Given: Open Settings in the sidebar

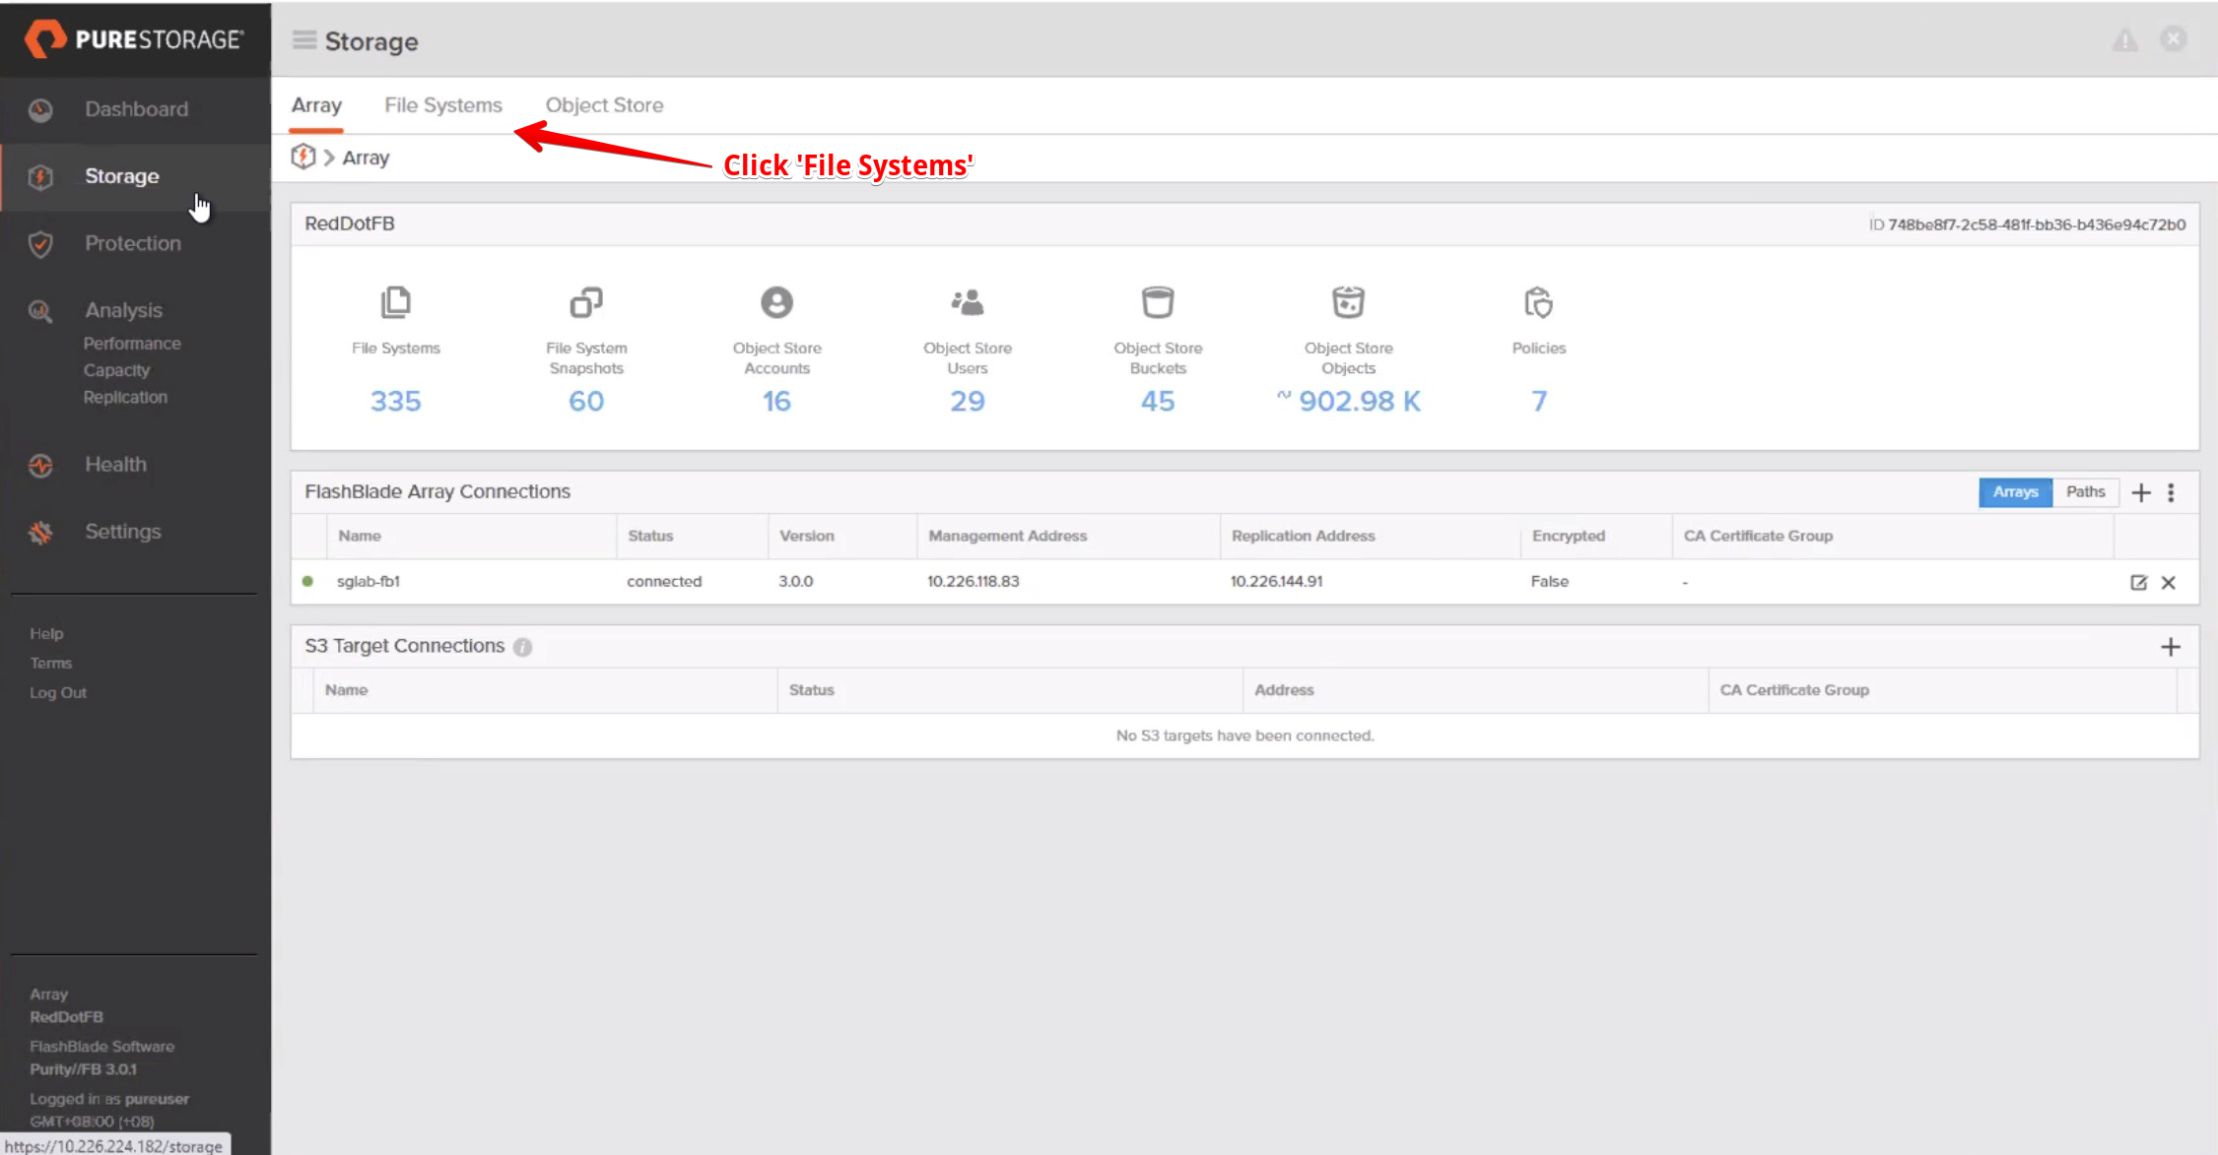Looking at the screenshot, I should coord(122,532).
